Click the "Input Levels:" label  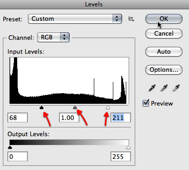coord(26,51)
